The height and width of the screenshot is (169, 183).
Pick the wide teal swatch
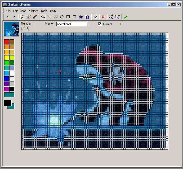click(9, 95)
